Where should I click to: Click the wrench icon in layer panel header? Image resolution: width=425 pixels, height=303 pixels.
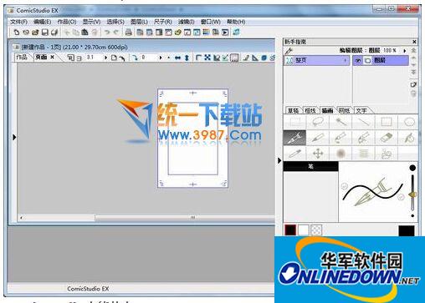pyautogui.click(x=289, y=51)
